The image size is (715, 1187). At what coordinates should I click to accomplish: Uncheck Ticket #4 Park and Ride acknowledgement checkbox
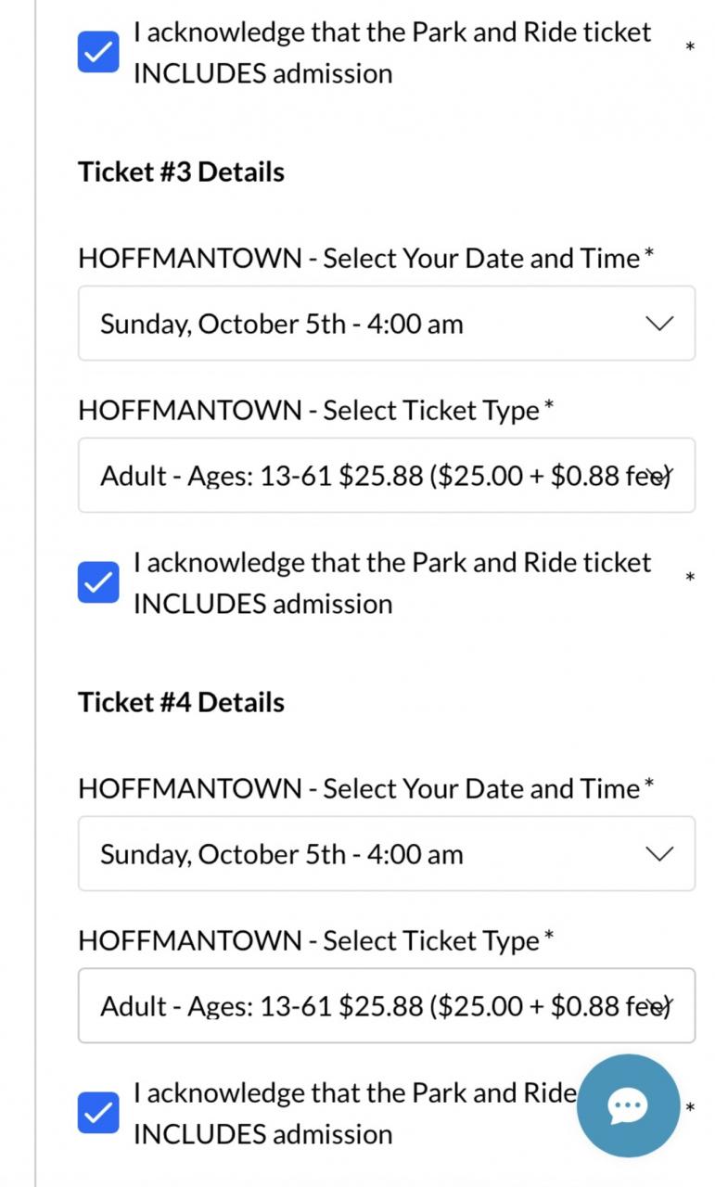click(x=98, y=1113)
